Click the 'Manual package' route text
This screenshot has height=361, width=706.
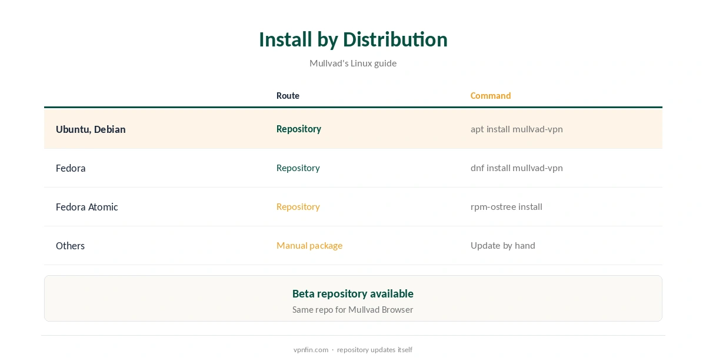(309, 245)
